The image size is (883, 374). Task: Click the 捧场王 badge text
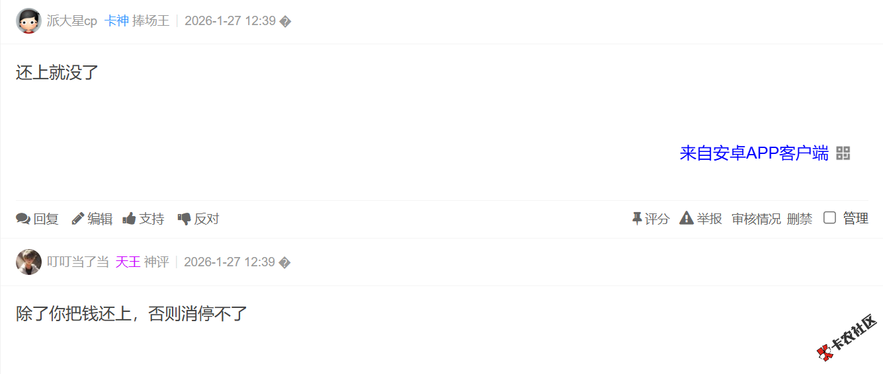151,21
